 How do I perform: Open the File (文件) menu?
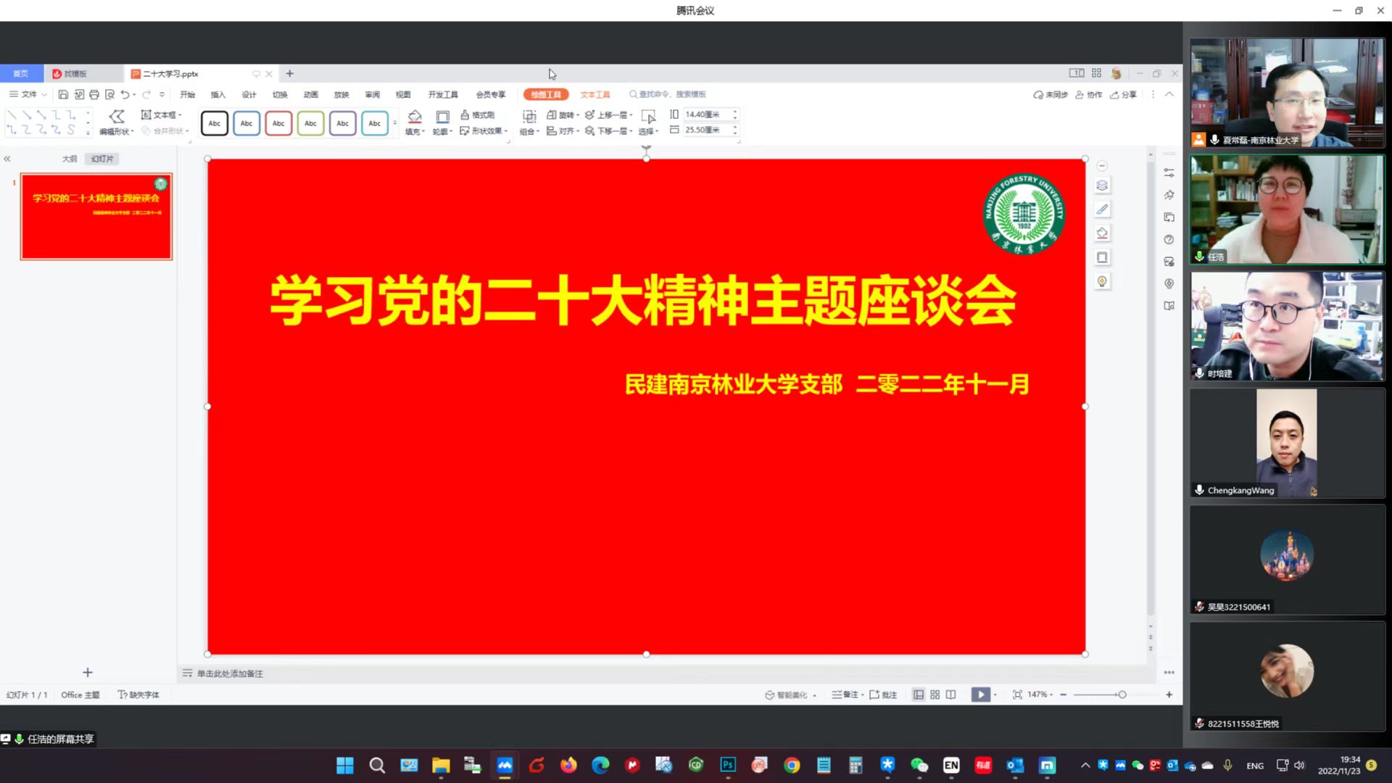(x=28, y=94)
